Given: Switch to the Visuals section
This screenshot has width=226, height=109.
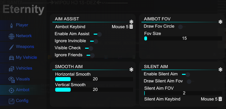Looking at the screenshot, I should [x=23, y=79].
